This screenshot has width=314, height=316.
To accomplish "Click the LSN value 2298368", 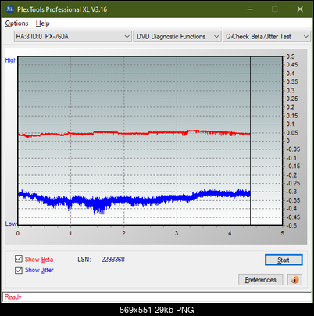I will pyautogui.click(x=113, y=260).
